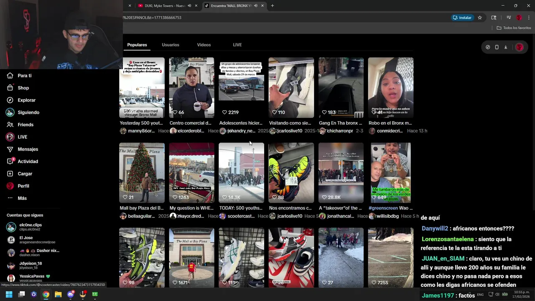Mute the Encuentra 'MALL BRONX' tab audio
This screenshot has height=301, width=535.
tap(255, 5)
